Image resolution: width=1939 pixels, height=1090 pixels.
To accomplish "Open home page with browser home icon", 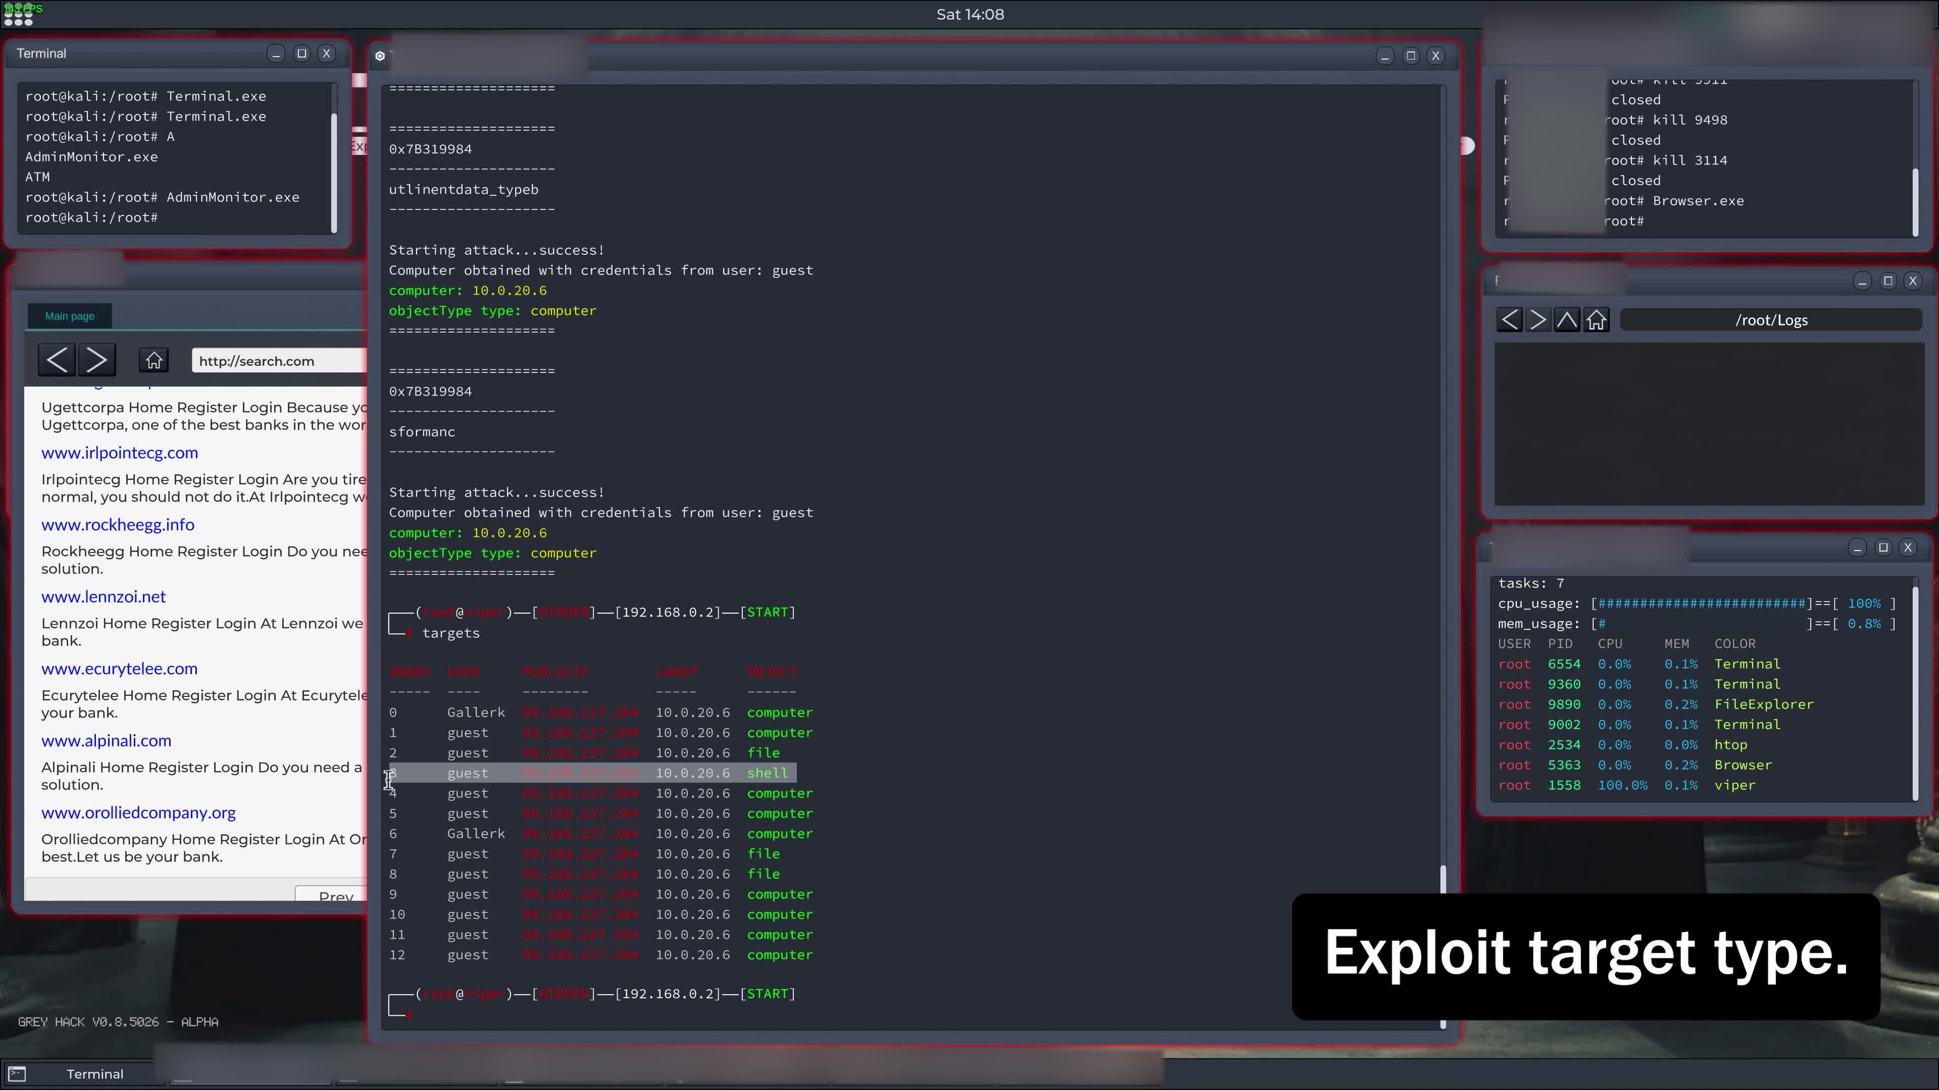I will coord(154,360).
